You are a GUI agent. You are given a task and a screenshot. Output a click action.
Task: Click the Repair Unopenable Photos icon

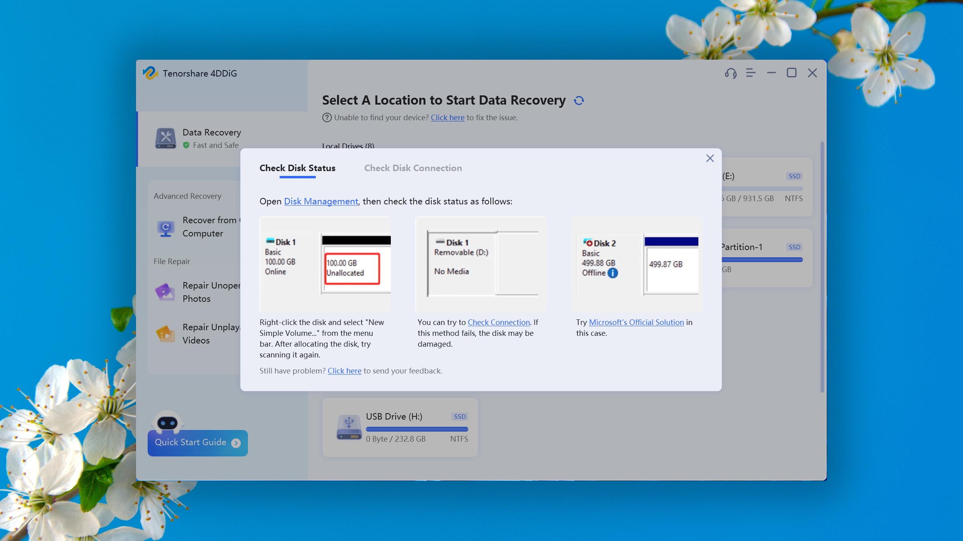tap(165, 292)
